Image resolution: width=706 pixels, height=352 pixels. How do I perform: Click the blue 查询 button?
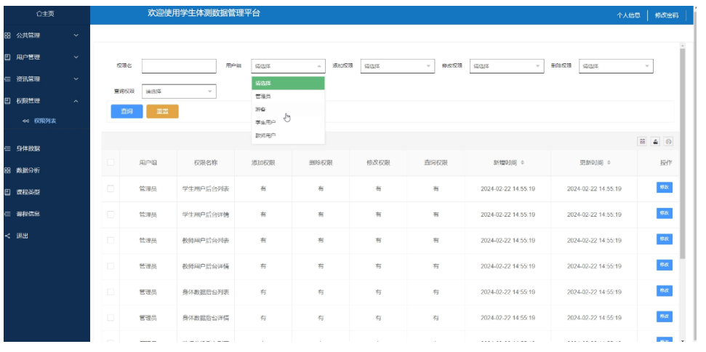click(x=127, y=111)
